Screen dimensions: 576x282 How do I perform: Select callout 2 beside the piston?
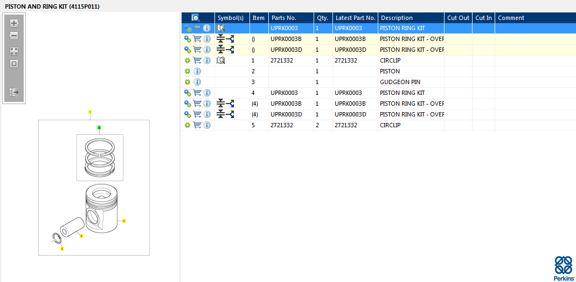tap(124, 221)
